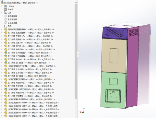Expand the SO-M3X4<6> component
Screen dimensions: 156x118
(2, 113)
